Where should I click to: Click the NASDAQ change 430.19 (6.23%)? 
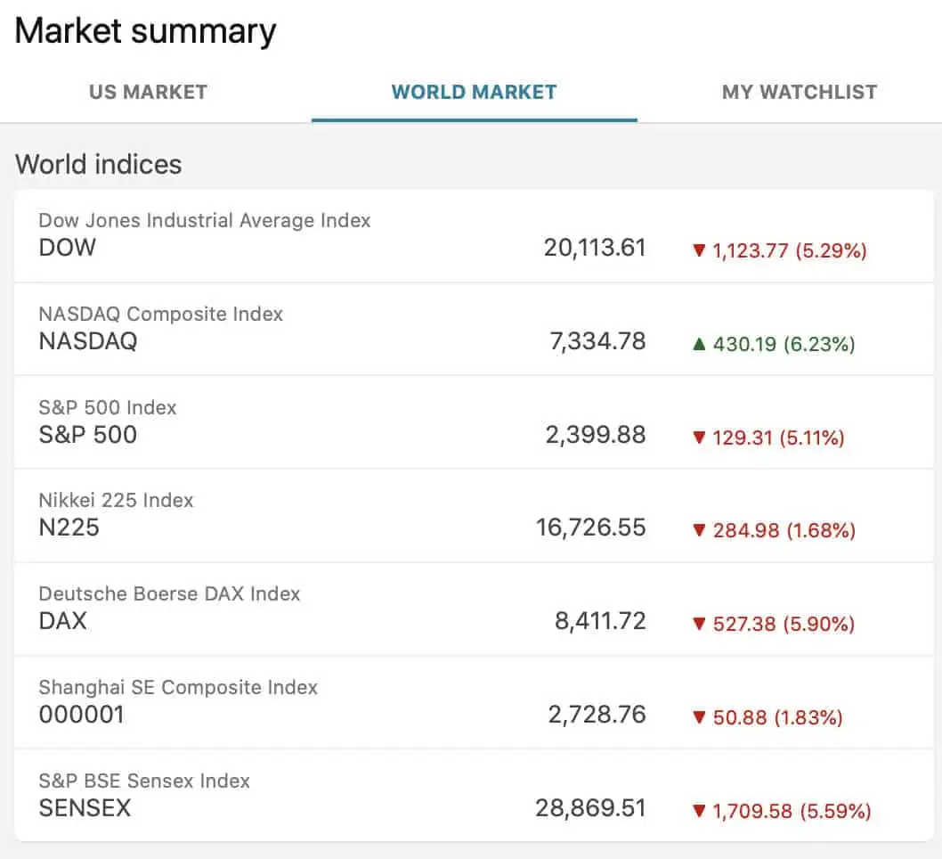point(784,345)
